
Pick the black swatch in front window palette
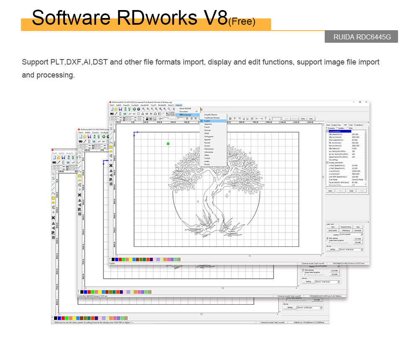pyautogui.click(x=113, y=259)
